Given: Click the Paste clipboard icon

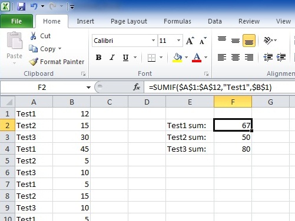Looking at the screenshot, I should point(15,41).
